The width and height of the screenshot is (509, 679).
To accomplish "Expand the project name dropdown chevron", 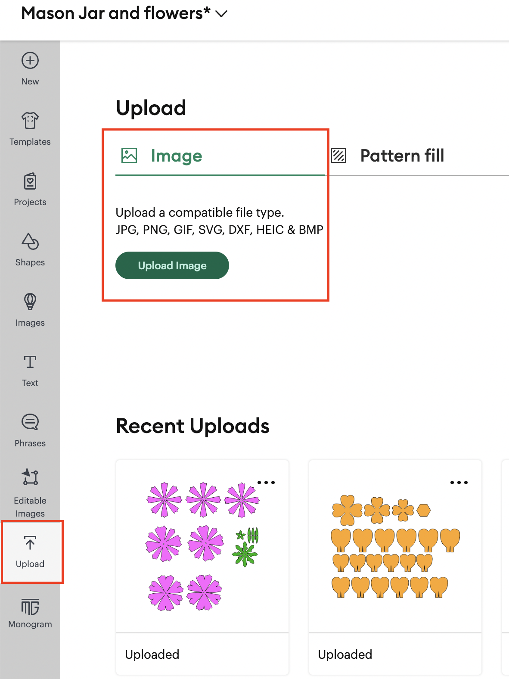I will tap(221, 14).
